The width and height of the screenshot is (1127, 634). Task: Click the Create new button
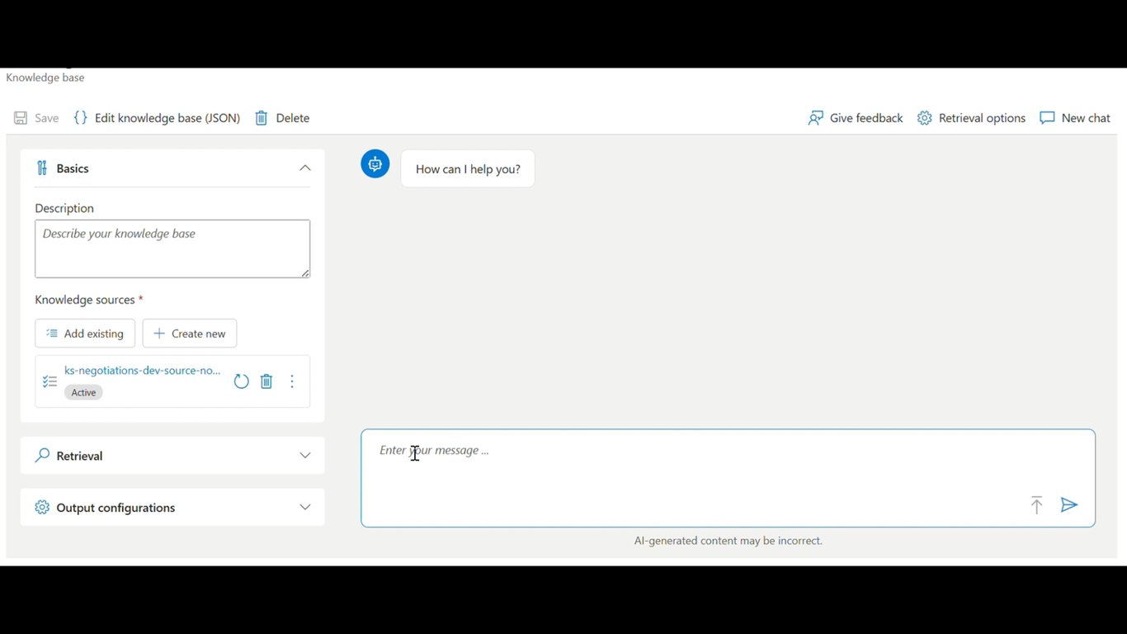pos(190,334)
